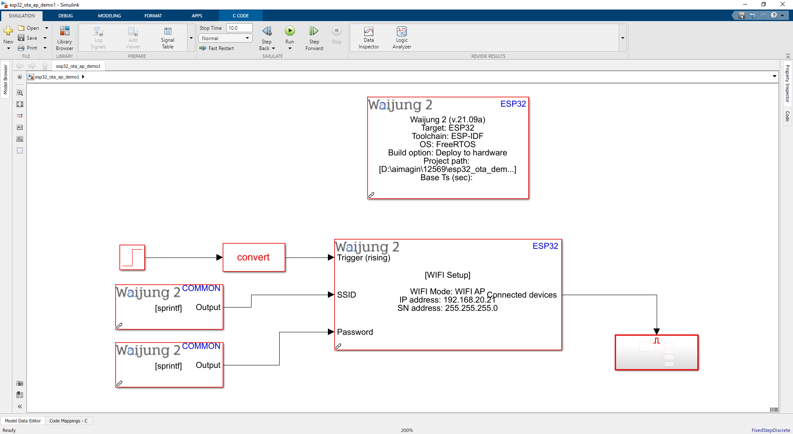Viewport: 793px width, 434px height.
Task: Open the Model Data Editor pane
Action: [x=23, y=421]
